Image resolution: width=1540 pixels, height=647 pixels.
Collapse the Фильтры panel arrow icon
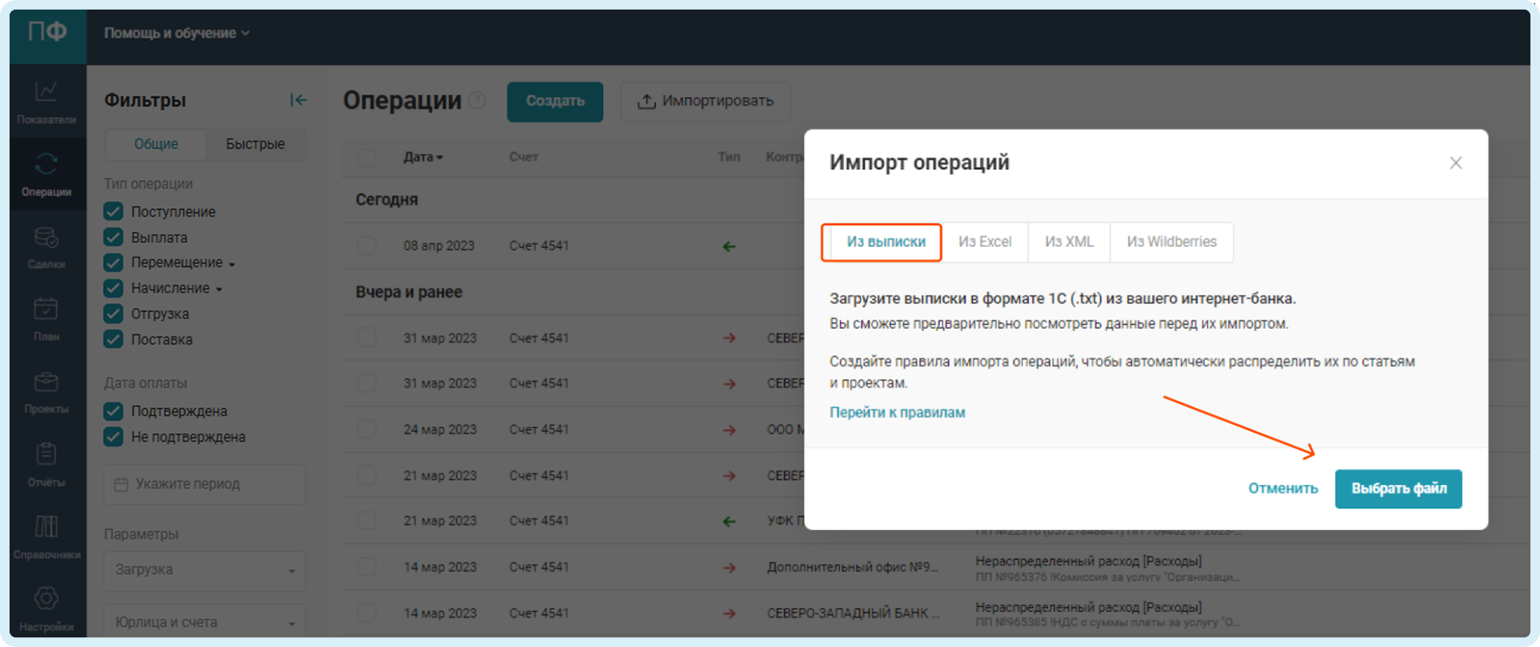click(x=298, y=100)
